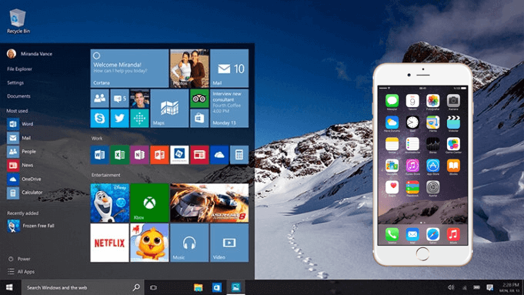
Task: Click the Search Windows and the web box
Action: pos(82,287)
